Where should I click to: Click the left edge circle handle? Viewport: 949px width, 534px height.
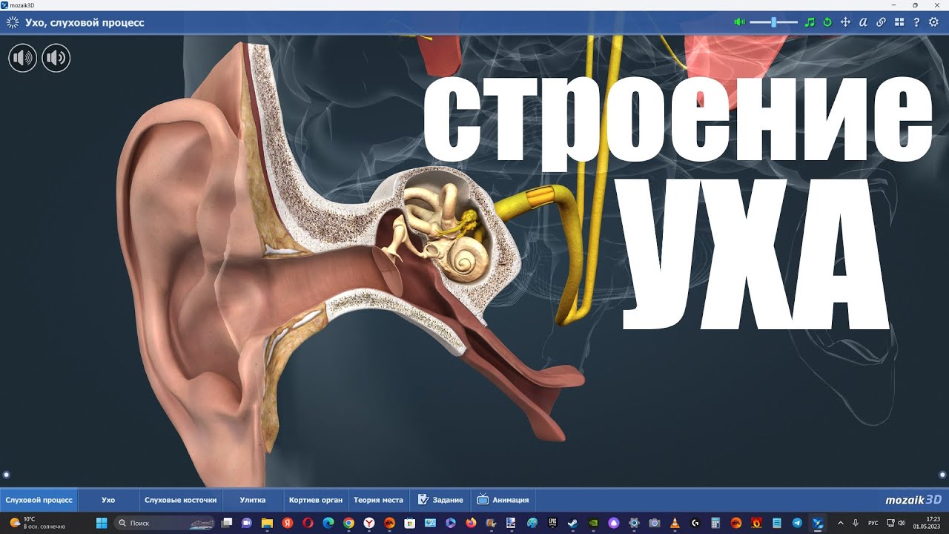[7, 474]
